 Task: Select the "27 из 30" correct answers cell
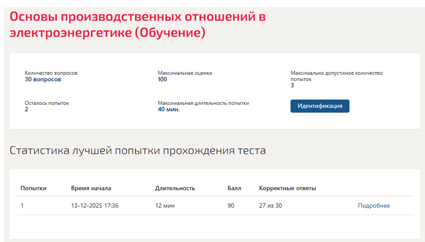click(270, 206)
